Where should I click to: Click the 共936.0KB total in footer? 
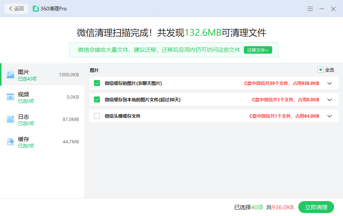click(280, 207)
